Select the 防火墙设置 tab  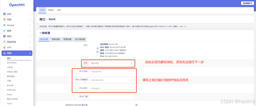click(80, 39)
